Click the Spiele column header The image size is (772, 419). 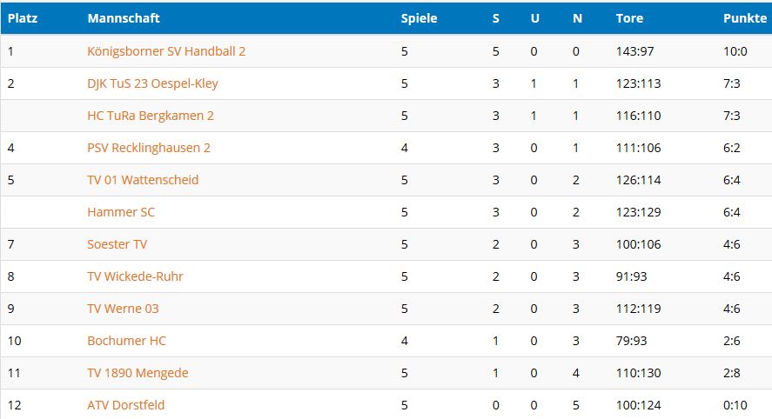click(x=419, y=18)
